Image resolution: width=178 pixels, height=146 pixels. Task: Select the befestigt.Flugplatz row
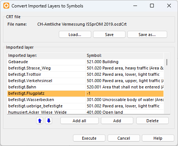pyautogui.click(x=85, y=93)
